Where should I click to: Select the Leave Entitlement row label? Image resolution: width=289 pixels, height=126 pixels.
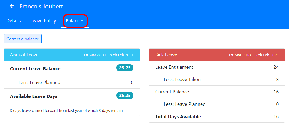pyautogui.click(x=174, y=67)
